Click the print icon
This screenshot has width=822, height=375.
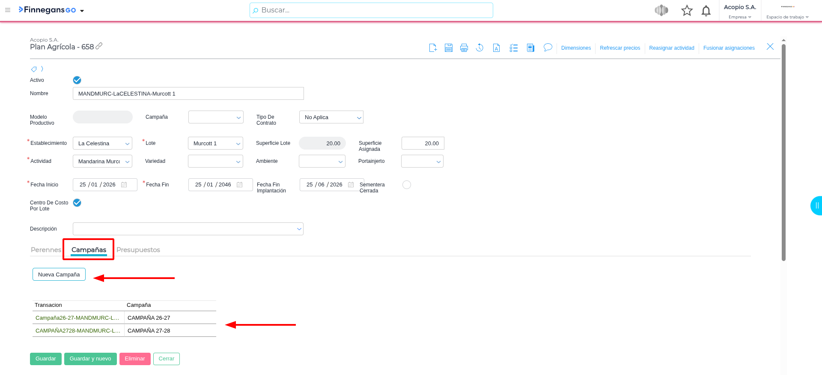[x=464, y=48]
